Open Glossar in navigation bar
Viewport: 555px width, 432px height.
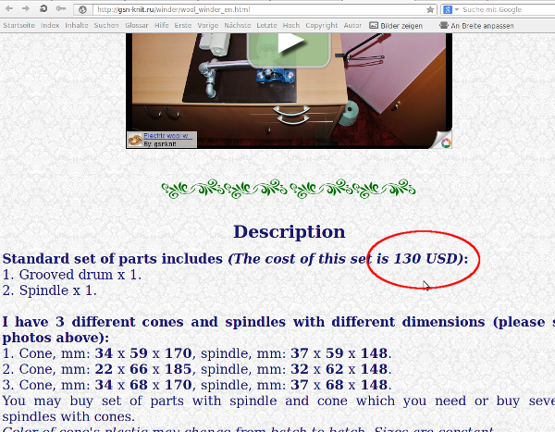[x=137, y=26]
